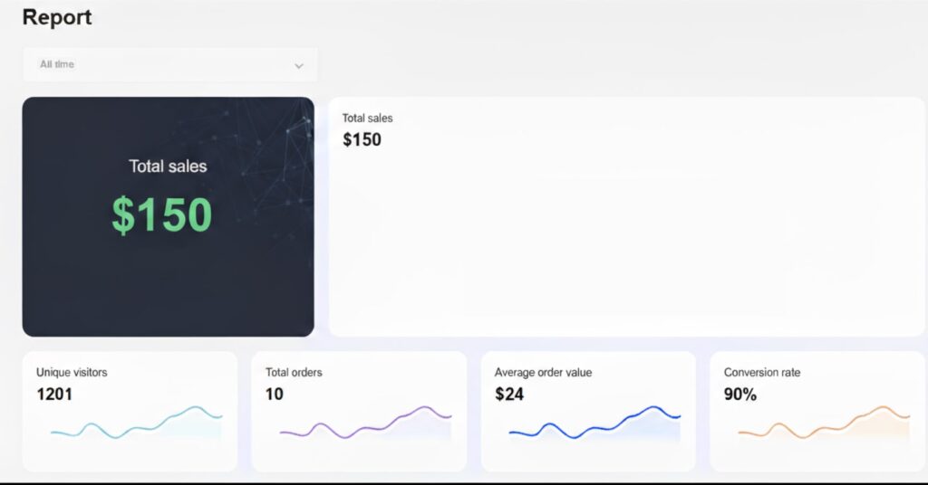Open the Total orders card label
928x485 pixels.
point(294,373)
